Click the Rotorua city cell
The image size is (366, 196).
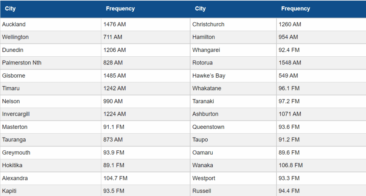[x=202, y=63]
